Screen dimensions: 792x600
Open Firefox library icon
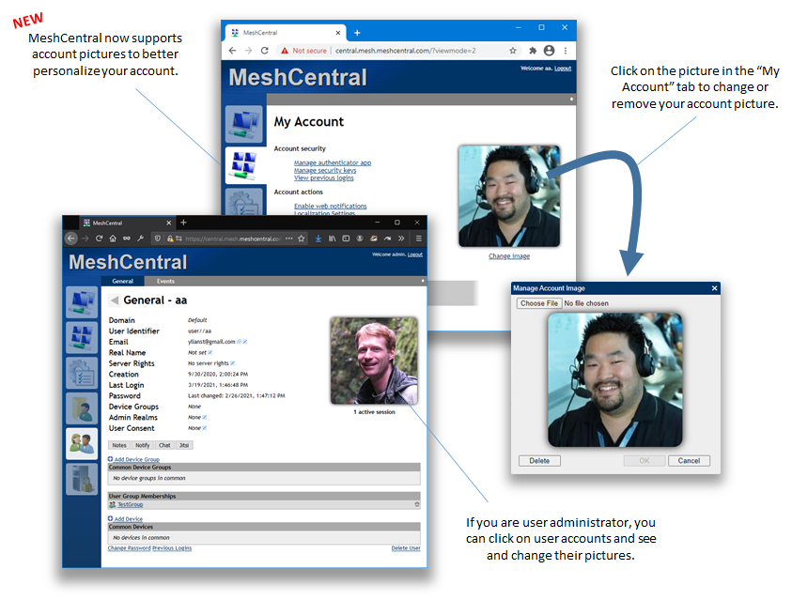(332, 238)
